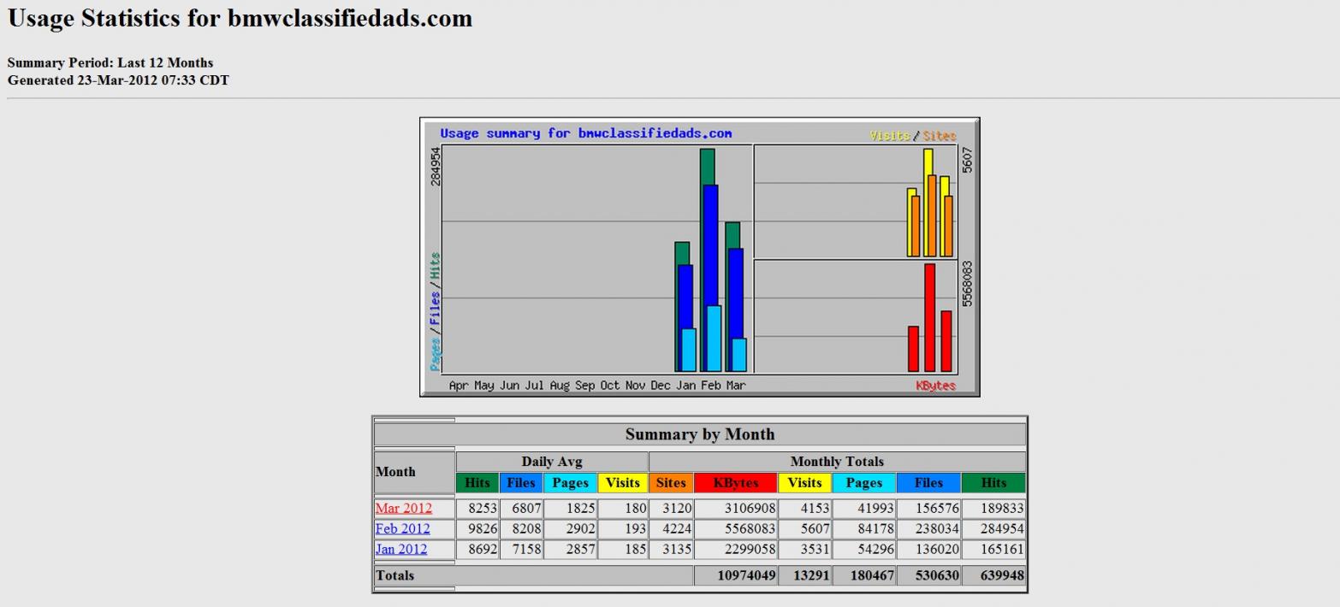This screenshot has width=1340, height=607.
Task: Click the Hits header under Monthly Totals
Action: point(993,483)
